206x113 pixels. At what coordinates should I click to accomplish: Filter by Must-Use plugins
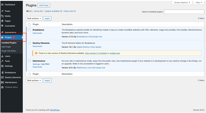[69, 11]
